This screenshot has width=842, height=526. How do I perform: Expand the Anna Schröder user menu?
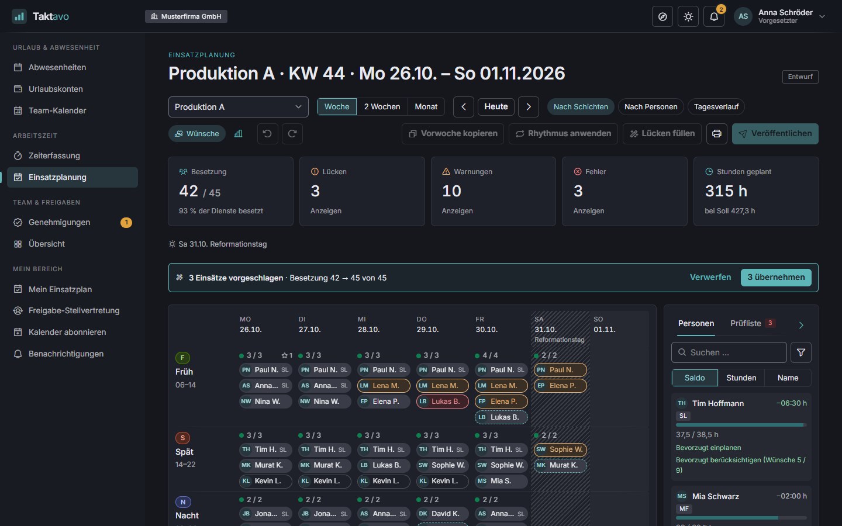click(x=780, y=16)
